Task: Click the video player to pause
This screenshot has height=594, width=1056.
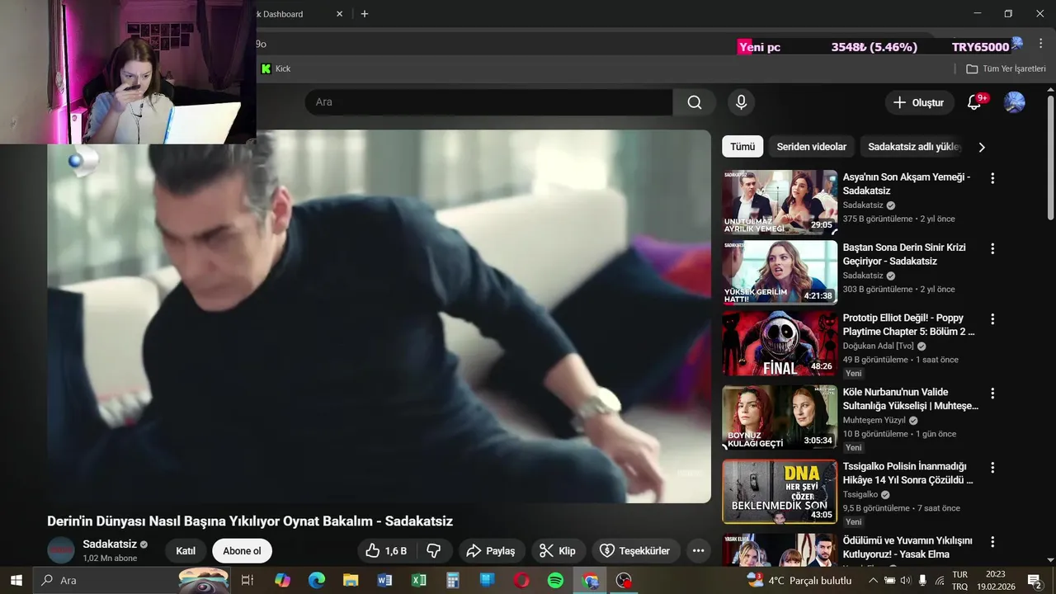Action: tap(379, 316)
